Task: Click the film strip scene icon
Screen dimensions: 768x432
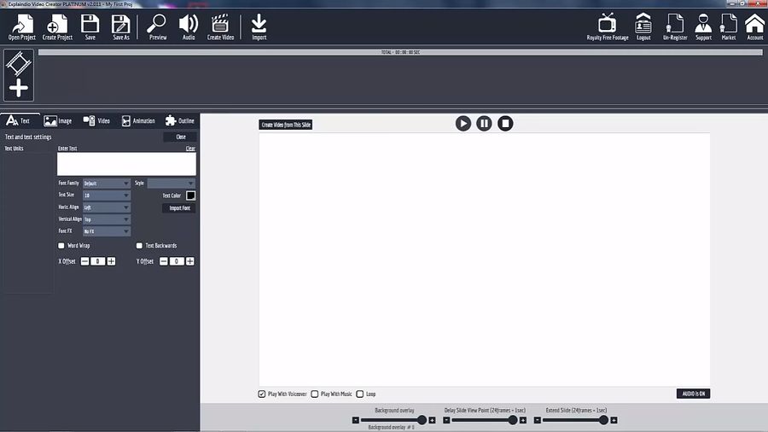Action: [x=19, y=64]
